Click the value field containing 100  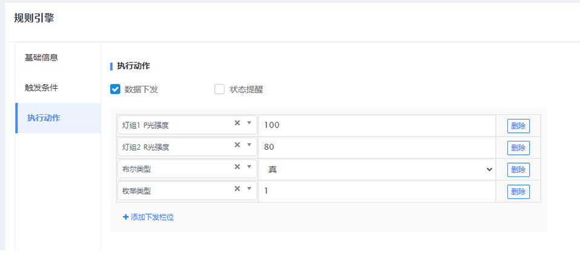point(377,126)
